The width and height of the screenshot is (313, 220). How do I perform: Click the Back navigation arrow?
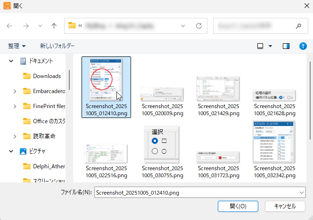pyautogui.click(x=10, y=25)
